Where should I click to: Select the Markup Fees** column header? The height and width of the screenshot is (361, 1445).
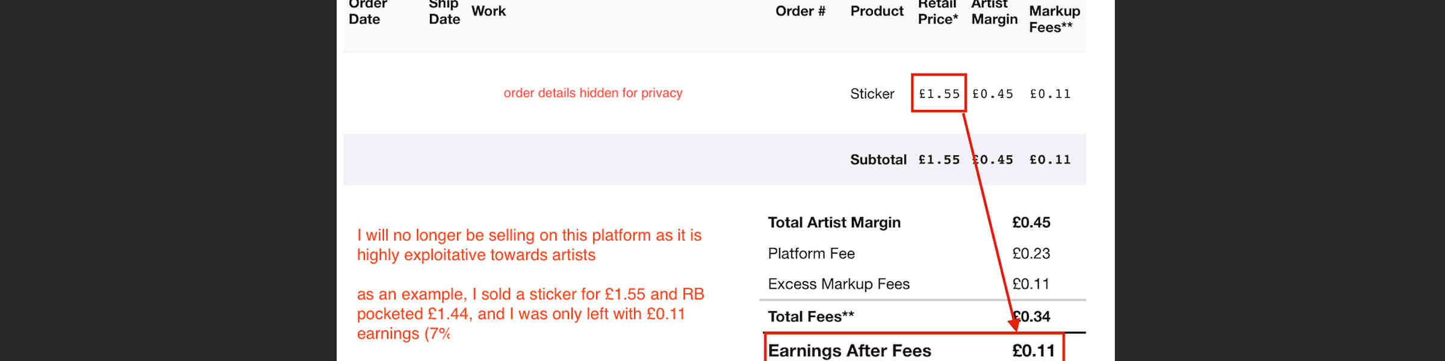point(1054,19)
